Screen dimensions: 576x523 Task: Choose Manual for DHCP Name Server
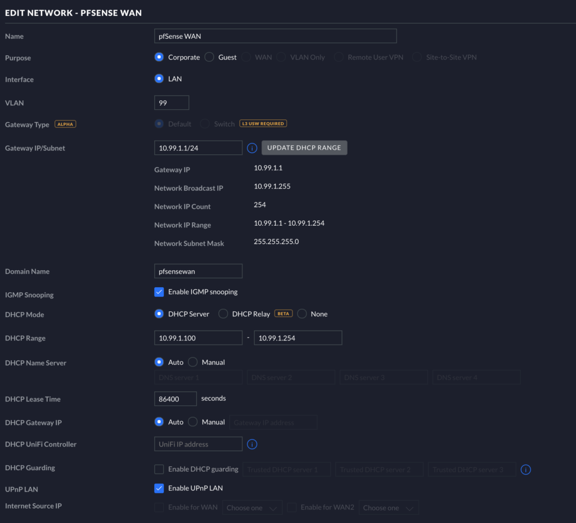coord(193,362)
